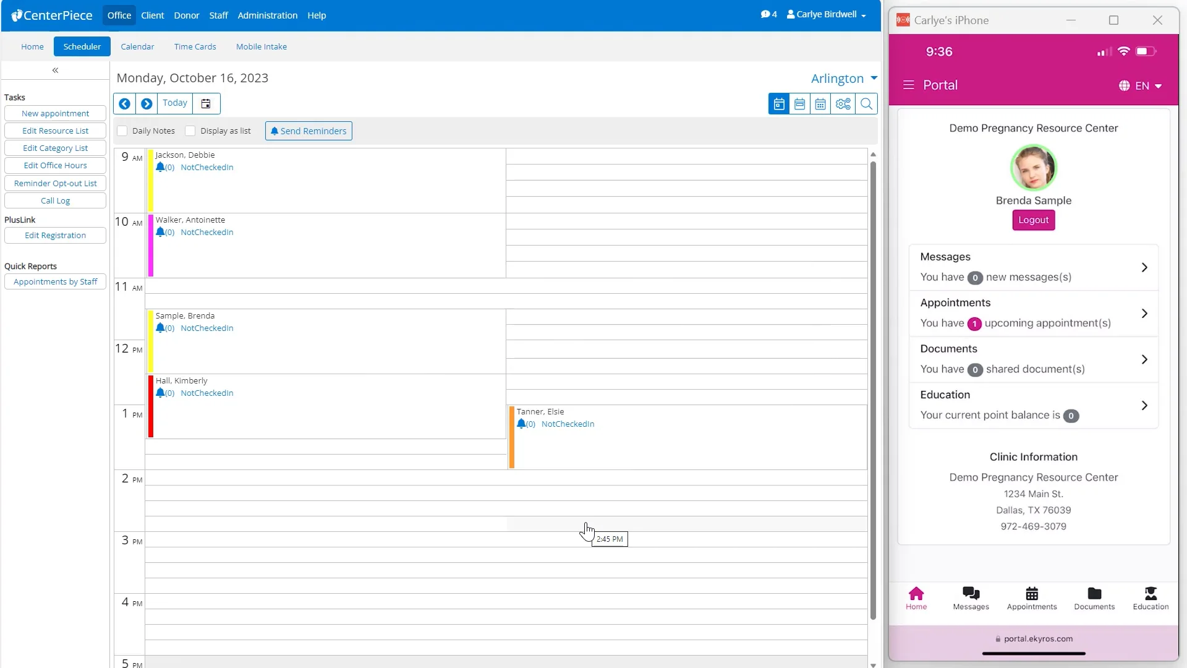The height and width of the screenshot is (668, 1187).
Task: Click the reminder bell for Jackson, Debbie
Action: click(x=160, y=167)
